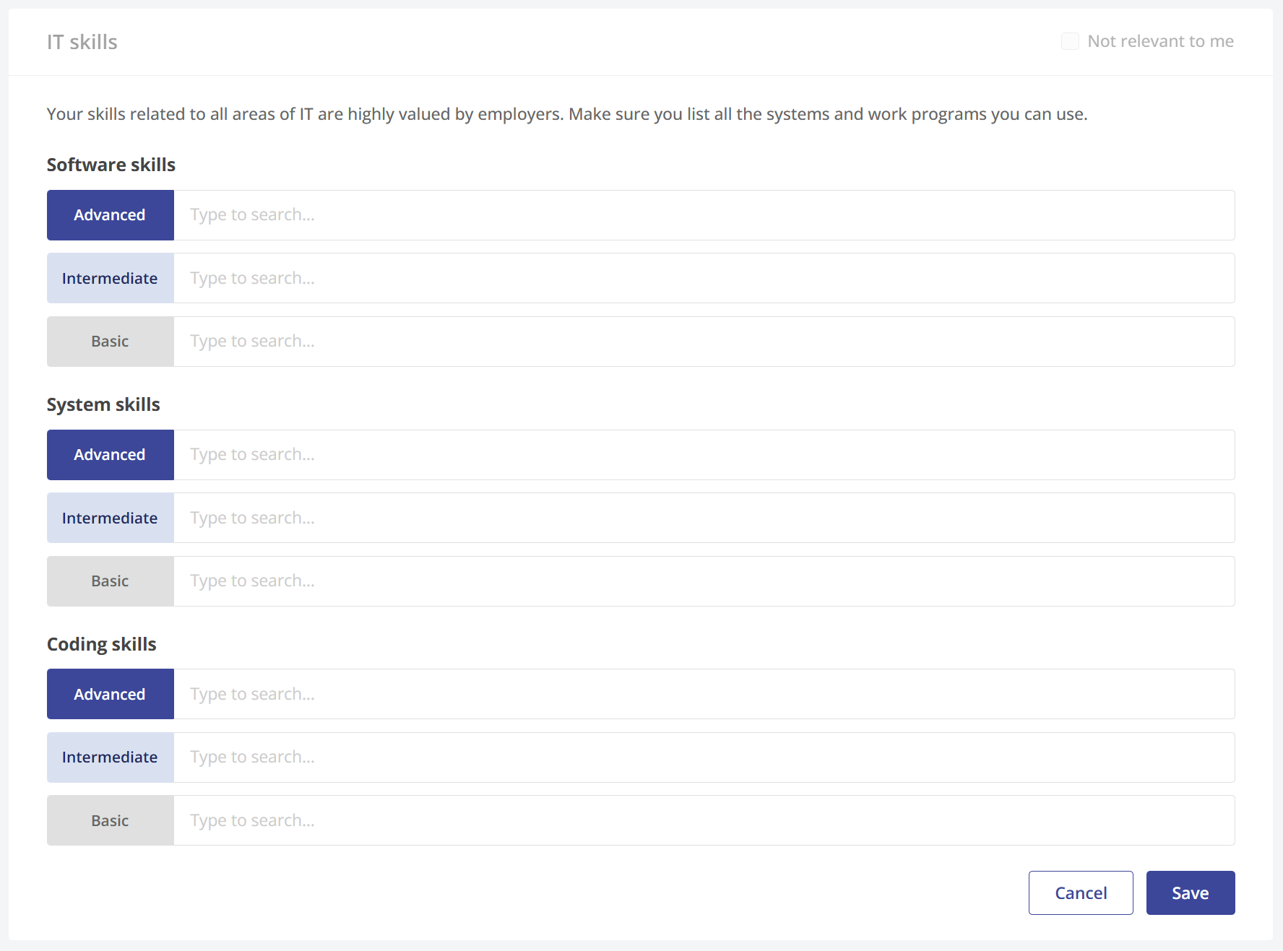Select the Intermediate label under System skills
The width and height of the screenshot is (1283, 951).
point(110,518)
